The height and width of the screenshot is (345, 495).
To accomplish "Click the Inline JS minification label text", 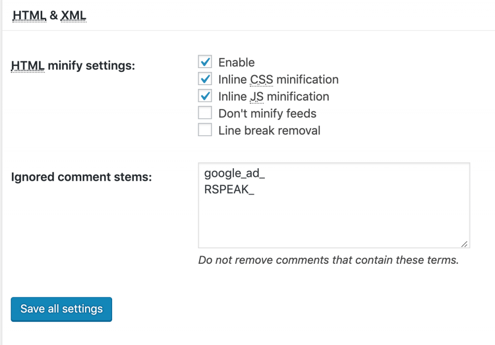I will pos(274,97).
